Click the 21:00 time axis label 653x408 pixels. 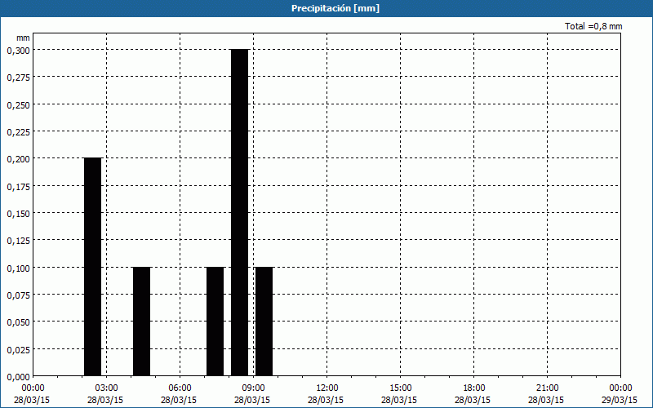point(547,388)
